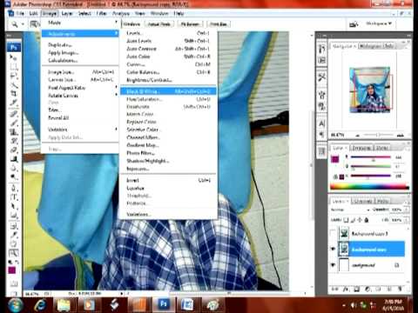
Task: Hide the Background layer
Action: pyautogui.click(x=334, y=264)
